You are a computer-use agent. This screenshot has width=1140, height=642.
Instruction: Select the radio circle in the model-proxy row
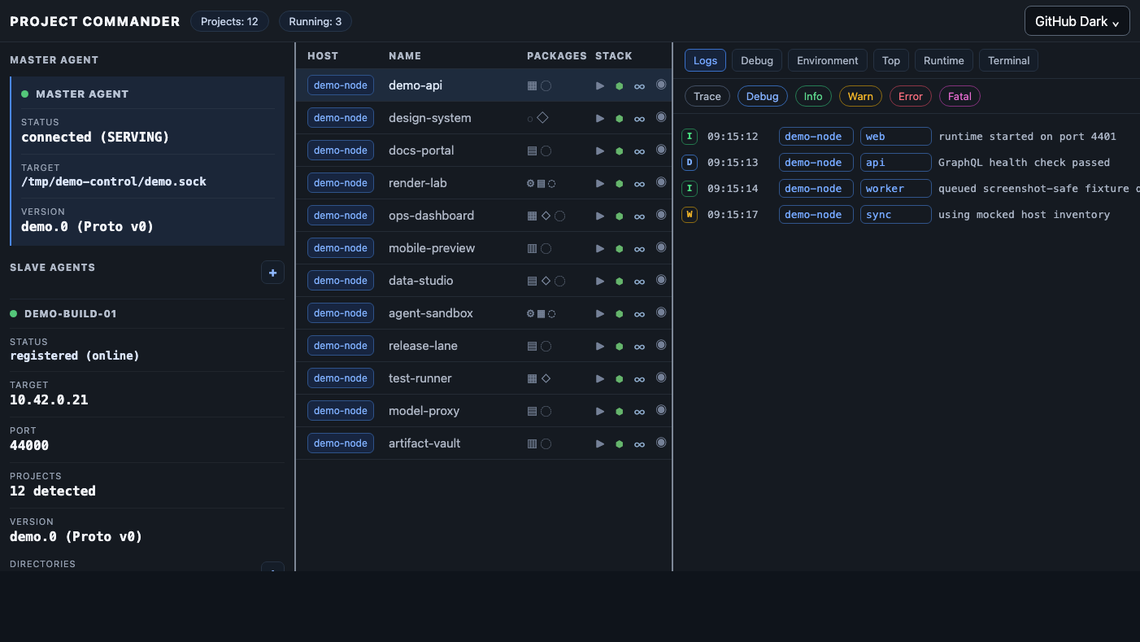click(661, 410)
